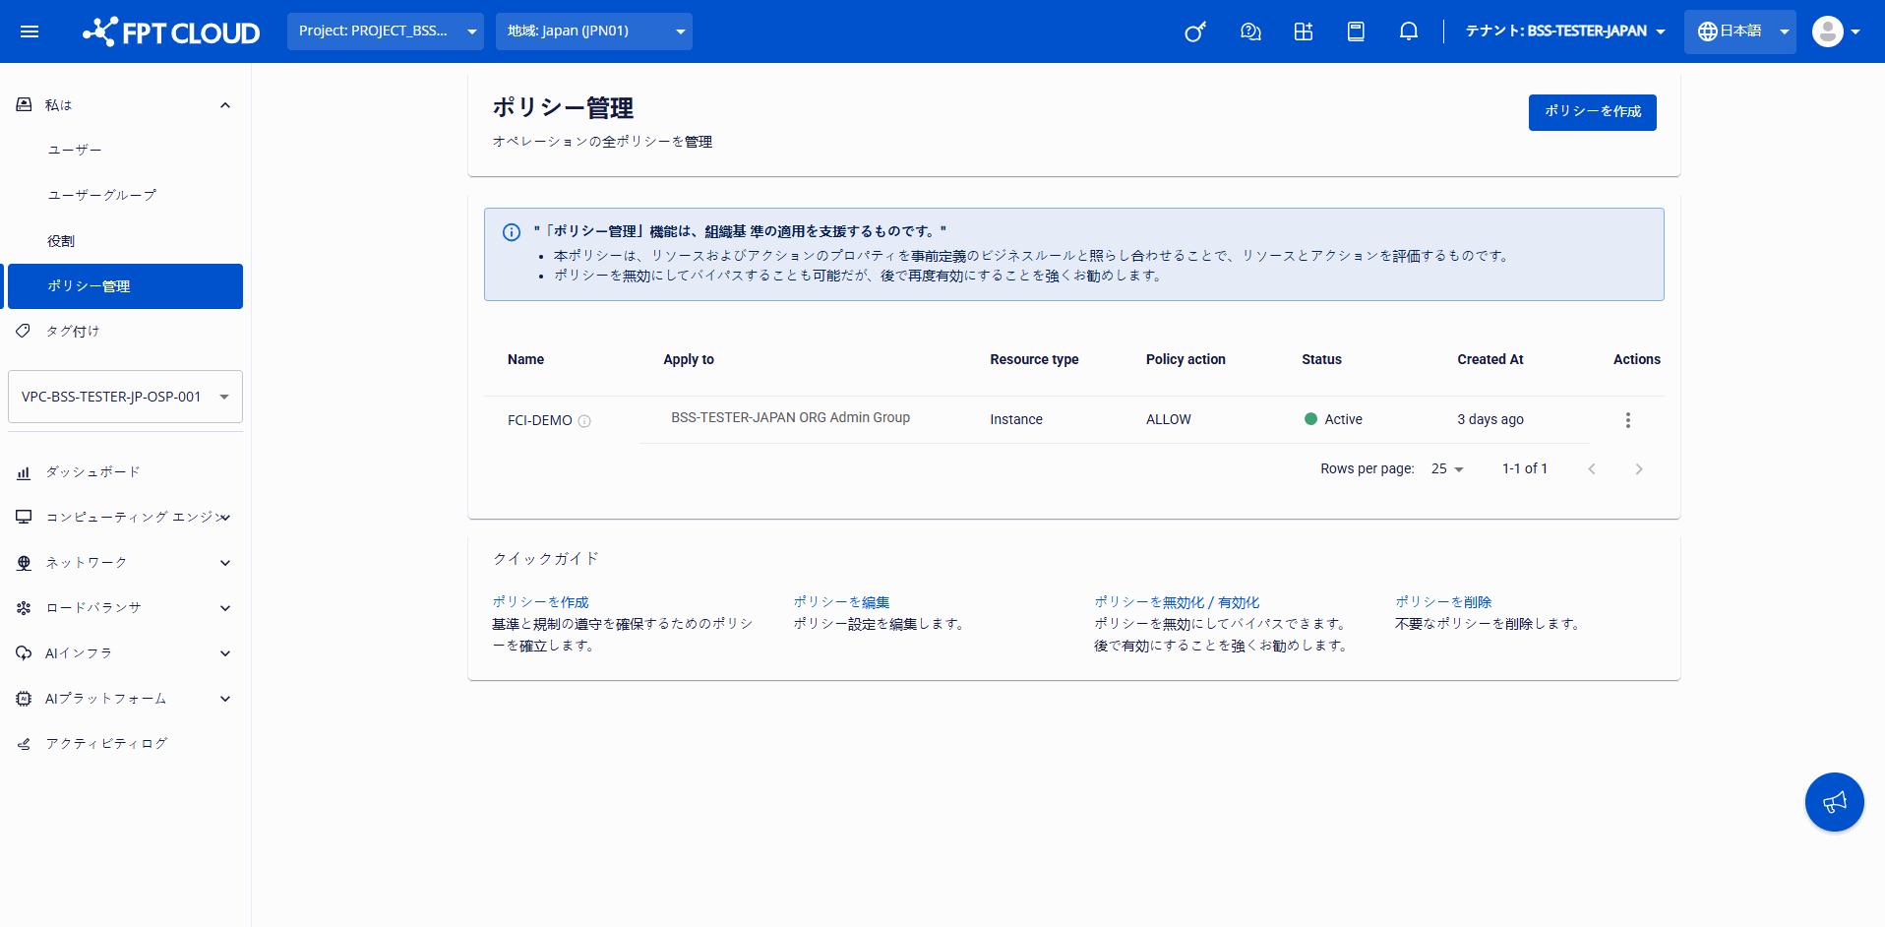Open quick guide link ポリシーを編集

pos(841,602)
